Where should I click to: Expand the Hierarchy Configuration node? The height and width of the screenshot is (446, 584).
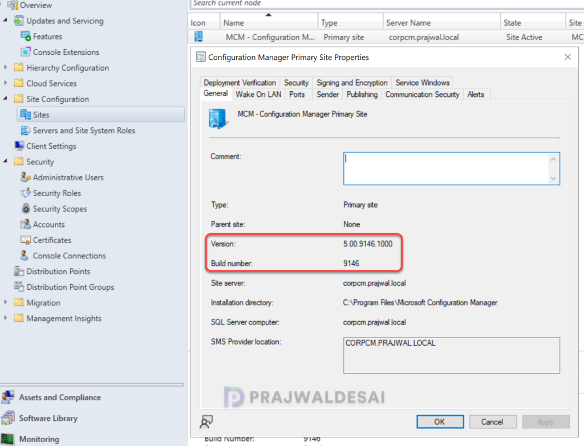pyautogui.click(x=5, y=67)
